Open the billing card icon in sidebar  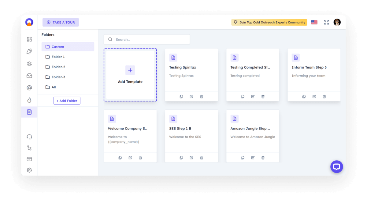(29, 159)
